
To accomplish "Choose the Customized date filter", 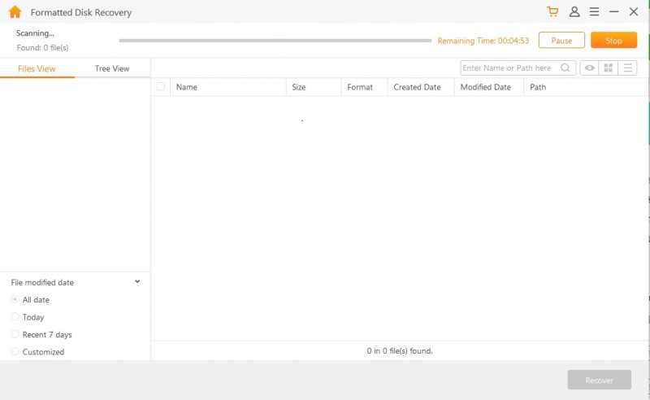I will click(x=15, y=352).
